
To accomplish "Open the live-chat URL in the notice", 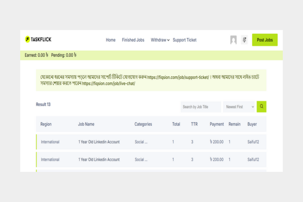I will [x=109, y=83].
